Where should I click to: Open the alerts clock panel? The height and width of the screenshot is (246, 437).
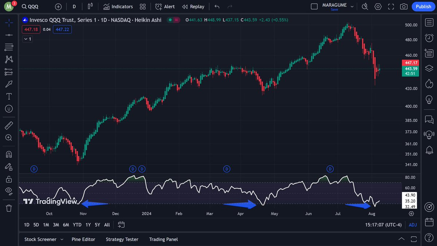(429, 38)
